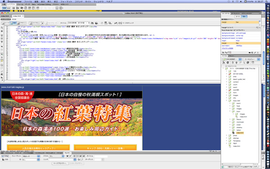The image size is (270, 169).
Task: Refresh the Files panel list
Action: 228,63
